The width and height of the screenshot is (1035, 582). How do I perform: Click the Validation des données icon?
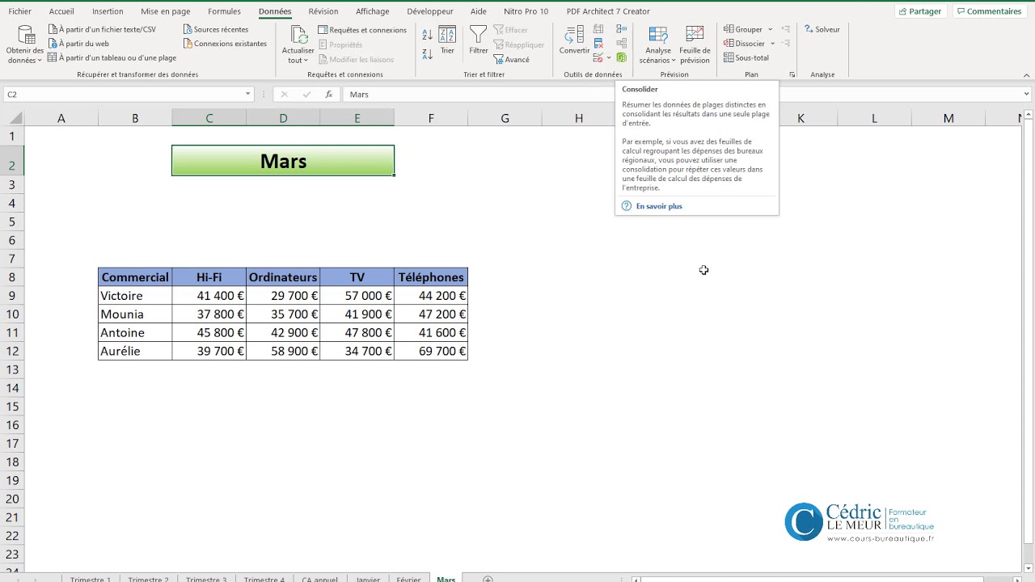(x=598, y=58)
